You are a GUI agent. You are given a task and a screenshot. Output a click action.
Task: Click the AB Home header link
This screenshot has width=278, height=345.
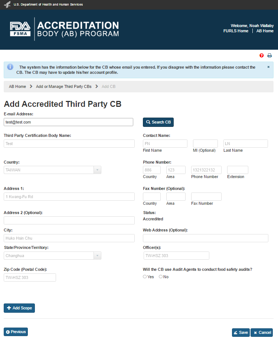(265, 31)
